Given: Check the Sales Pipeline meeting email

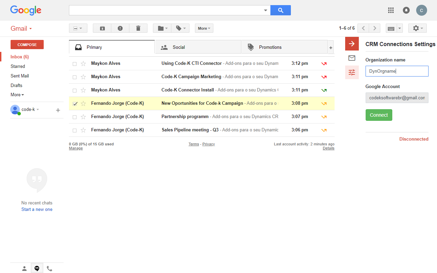Looking at the screenshot, I should point(74,130).
